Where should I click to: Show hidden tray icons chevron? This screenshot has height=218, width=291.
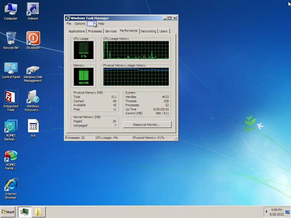click(266, 212)
